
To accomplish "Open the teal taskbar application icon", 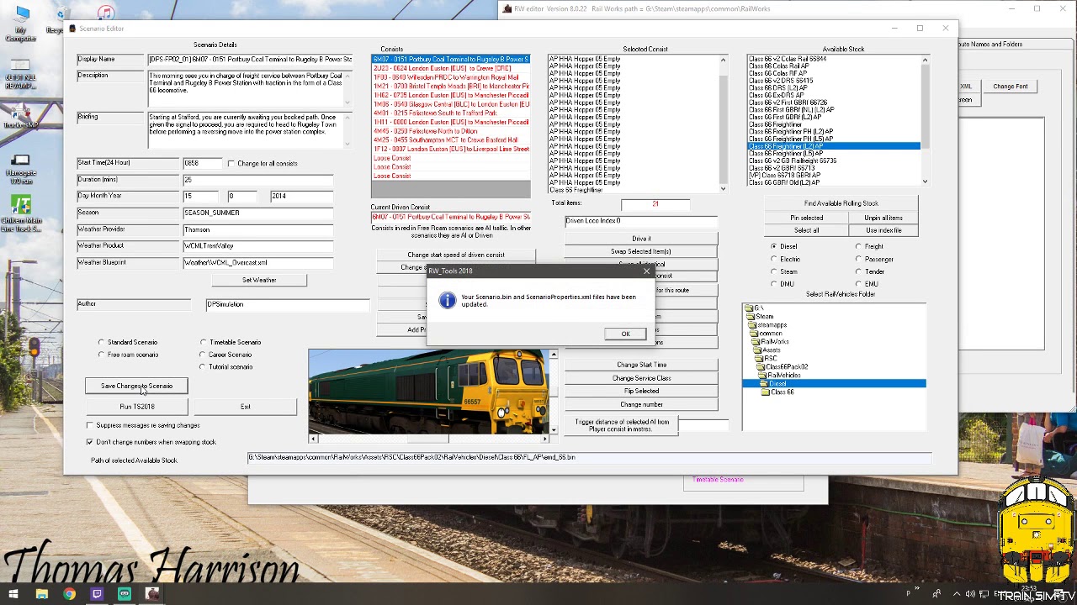I will click(x=125, y=594).
